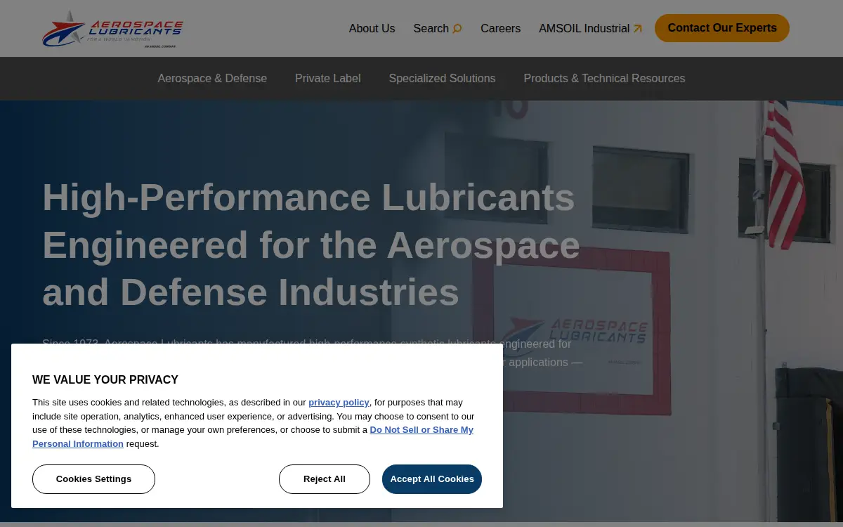843x527 pixels.
Task: Click the Aerospace Lubricants logo
Action: tap(112, 29)
